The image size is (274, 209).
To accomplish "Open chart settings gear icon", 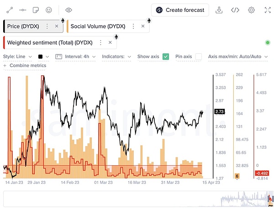I will [251, 10].
